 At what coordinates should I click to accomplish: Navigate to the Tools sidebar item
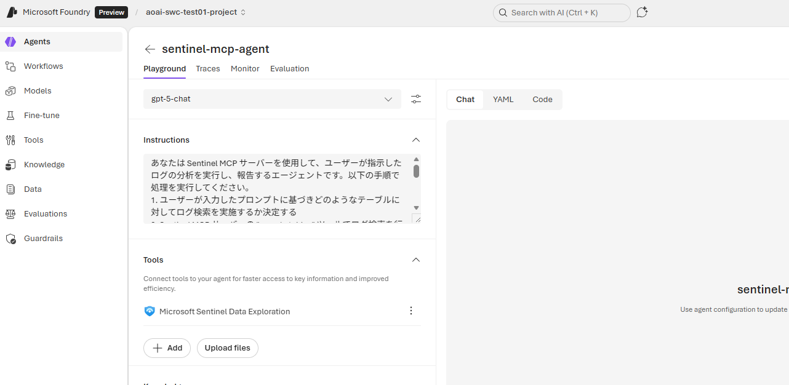tap(34, 140)
